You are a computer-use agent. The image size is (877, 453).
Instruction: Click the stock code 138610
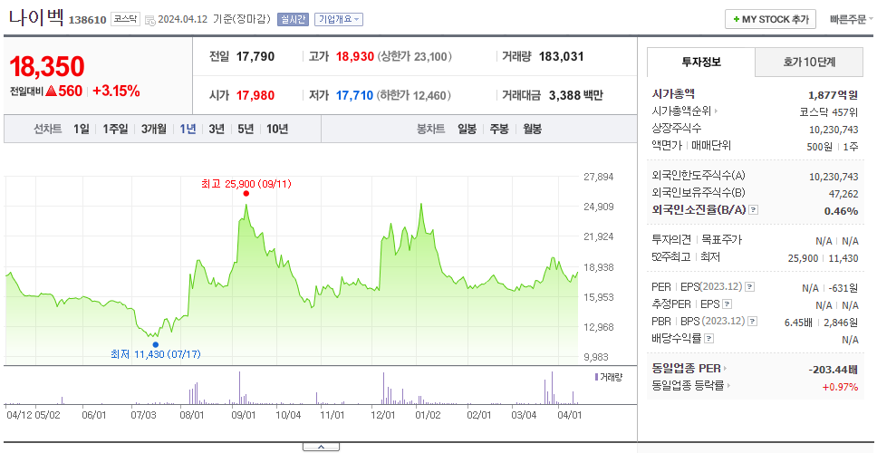point(87,20)
